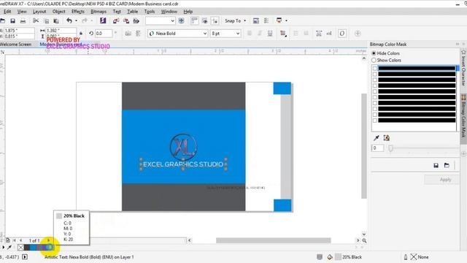
Task: Click the tolerance slider handle
Action: point(390,148)
